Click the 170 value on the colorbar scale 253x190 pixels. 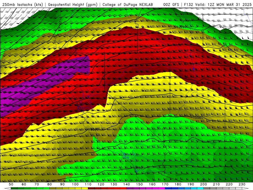tap(165, 184)
